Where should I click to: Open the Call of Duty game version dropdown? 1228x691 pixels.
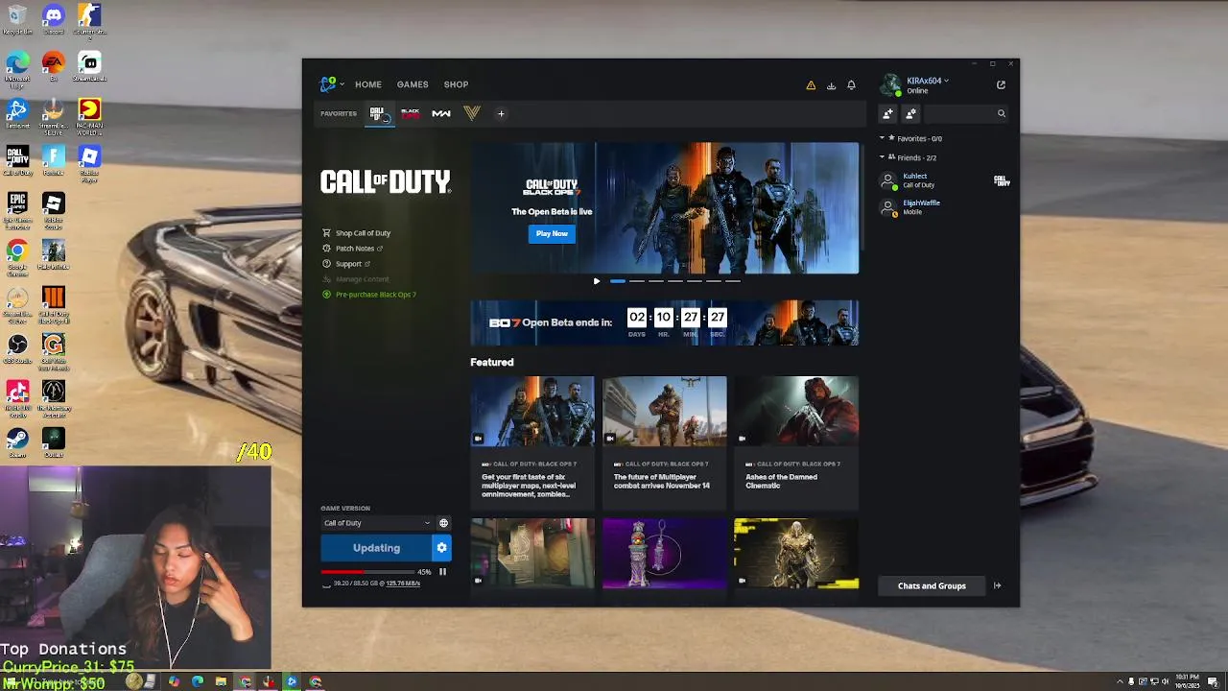(377, 523)
